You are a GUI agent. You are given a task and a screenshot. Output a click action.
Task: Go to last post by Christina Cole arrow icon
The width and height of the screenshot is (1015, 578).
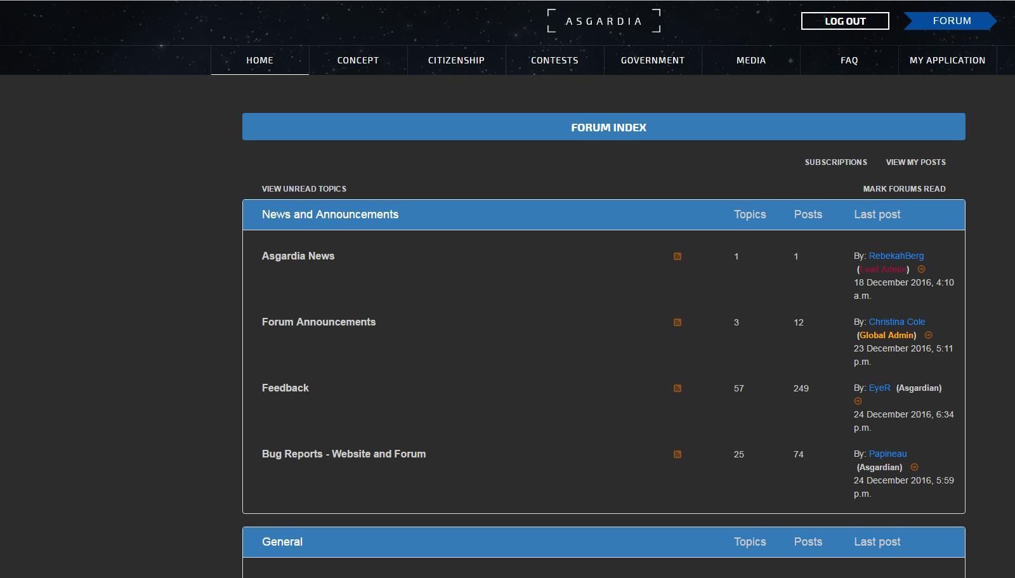click(x=929, y=335)
